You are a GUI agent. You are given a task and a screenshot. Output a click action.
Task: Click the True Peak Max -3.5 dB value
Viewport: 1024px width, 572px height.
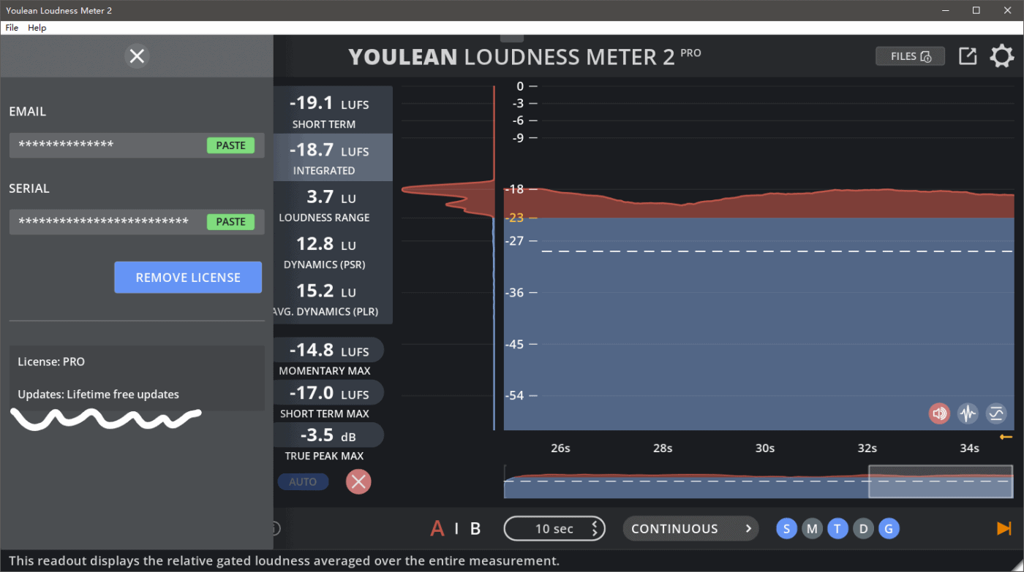pos(329,435)
